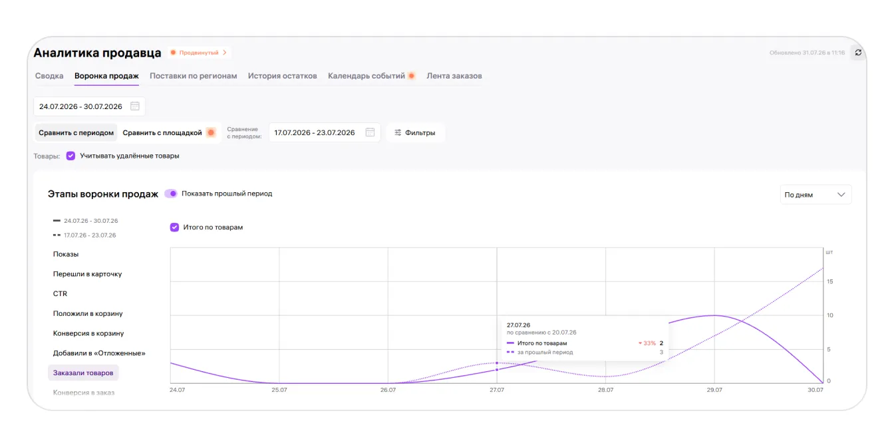
Task: Choose Конверсия в корзину stage
Action: coord(88,333)
